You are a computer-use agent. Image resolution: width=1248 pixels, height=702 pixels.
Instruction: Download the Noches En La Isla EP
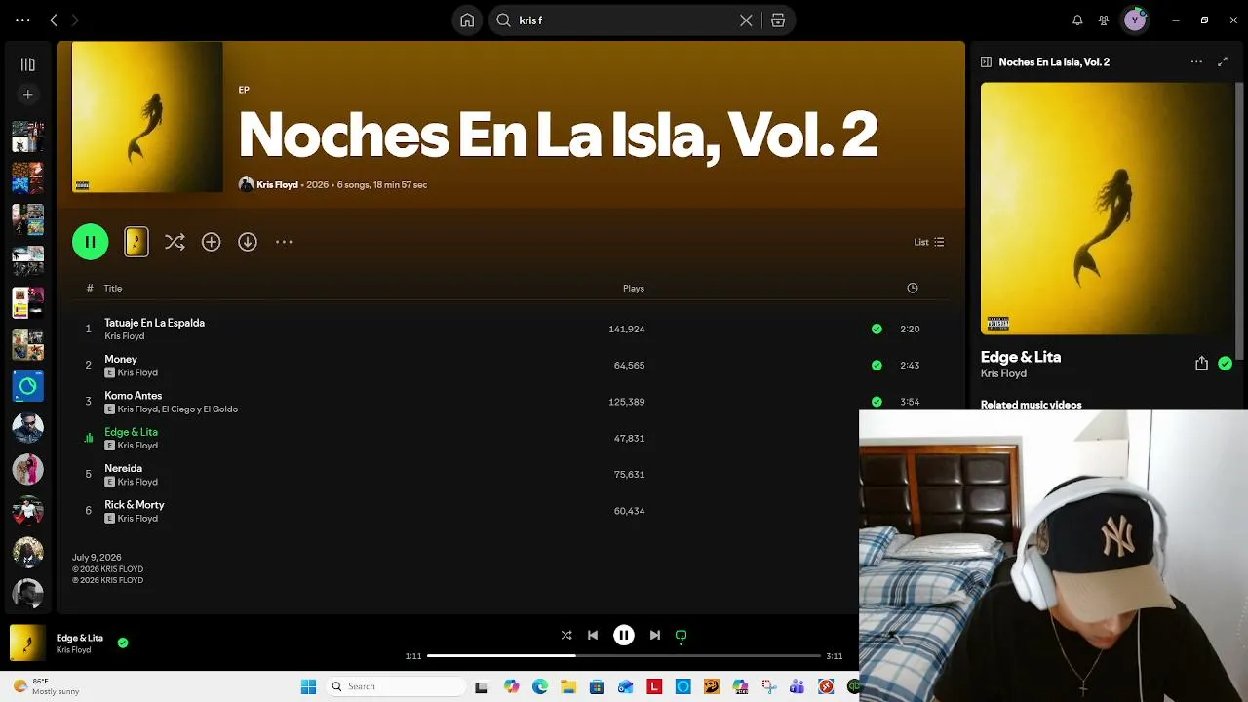tap(248, 242)
